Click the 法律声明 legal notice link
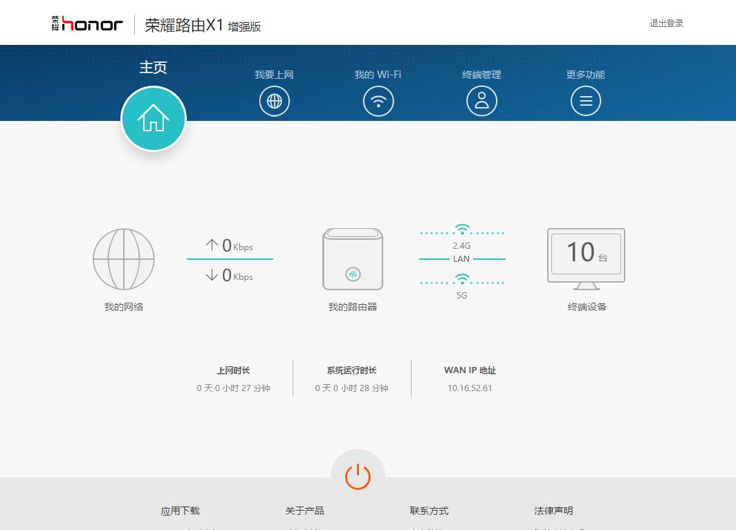 (553, 511)
